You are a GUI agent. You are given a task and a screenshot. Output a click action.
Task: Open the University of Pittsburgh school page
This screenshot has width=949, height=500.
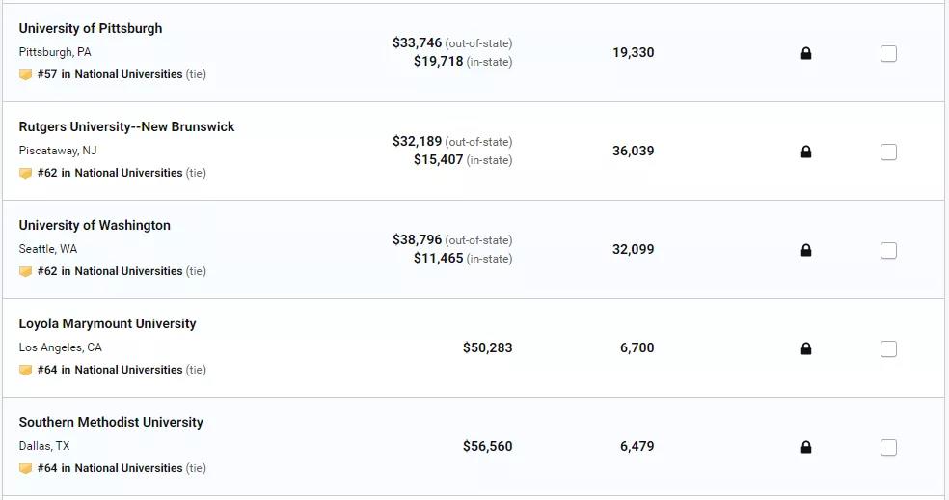[91, 29]
